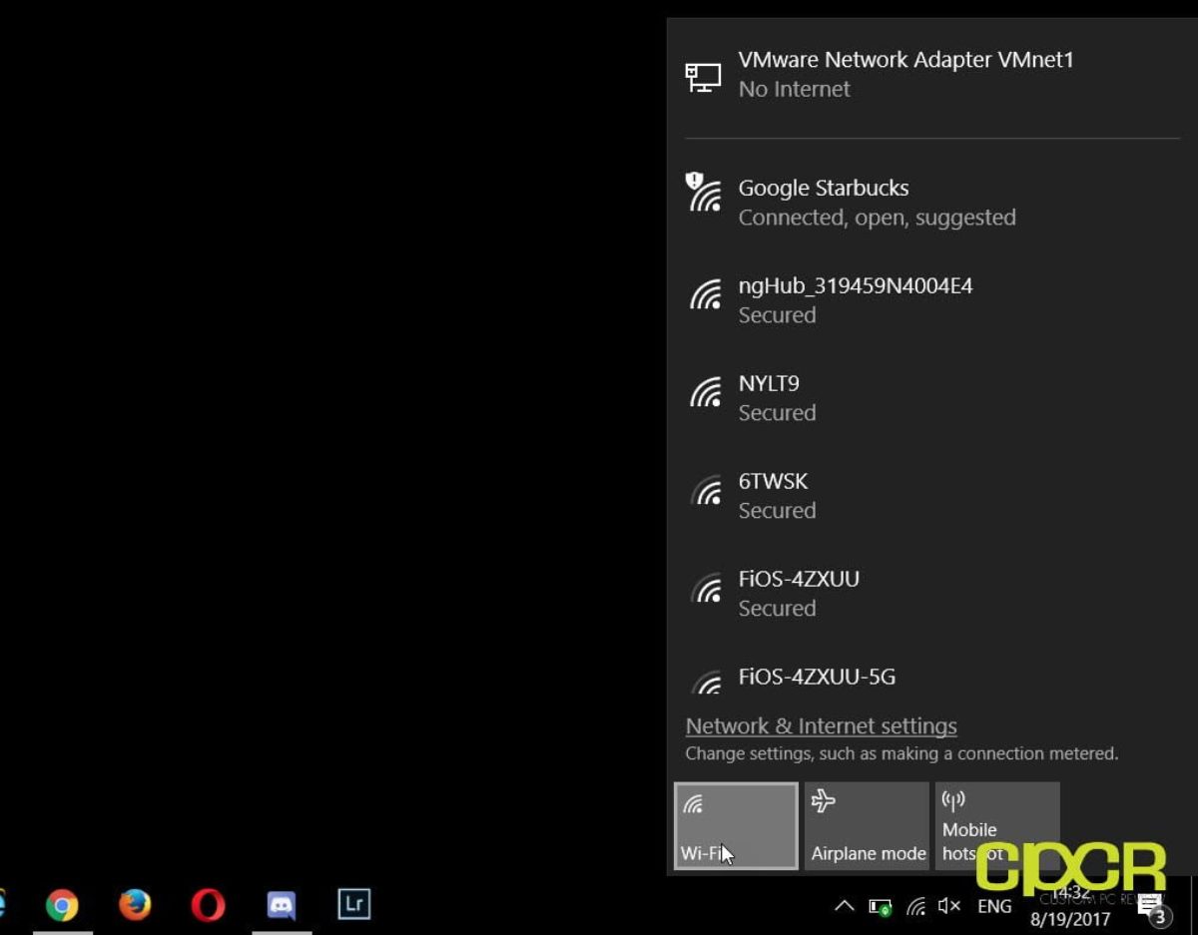Viewport: 1198px width, 935px height.
Task: Open Adobe Lightroom from the taskbar
Action: click(x=353, y=905)
